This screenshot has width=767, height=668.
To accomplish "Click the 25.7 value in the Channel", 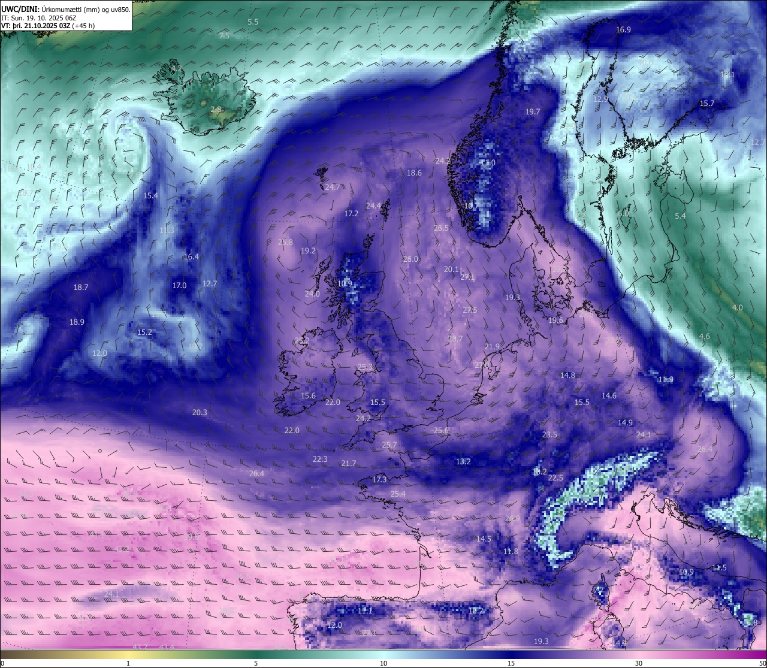I will [389, 445].
